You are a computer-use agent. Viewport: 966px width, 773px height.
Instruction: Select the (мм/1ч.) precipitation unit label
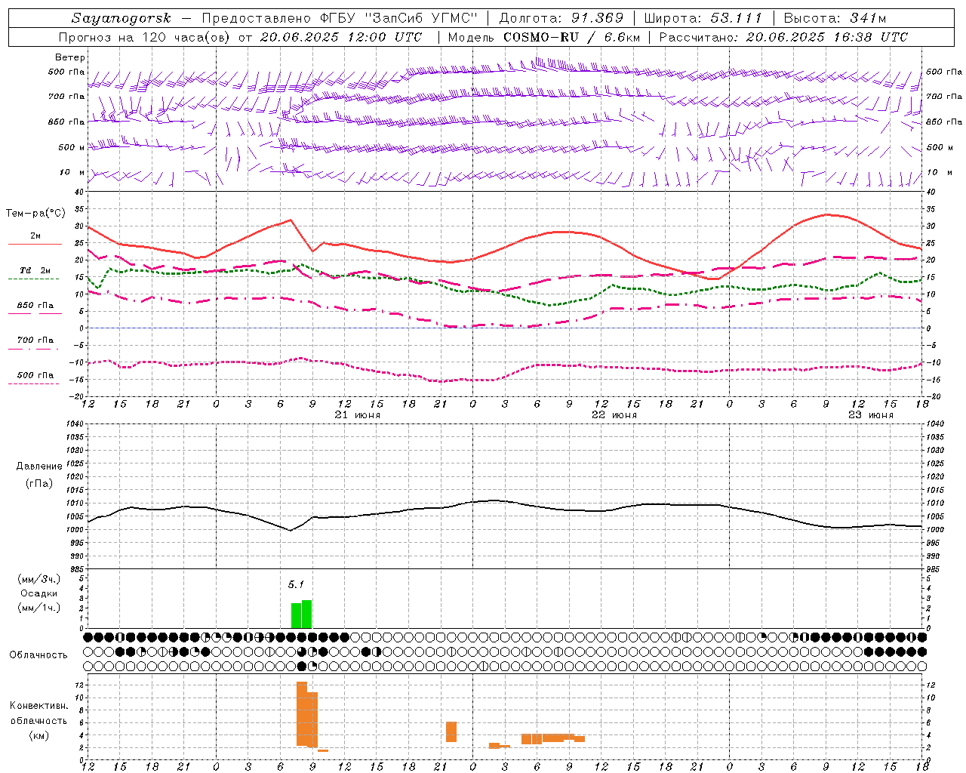(38, 608)
